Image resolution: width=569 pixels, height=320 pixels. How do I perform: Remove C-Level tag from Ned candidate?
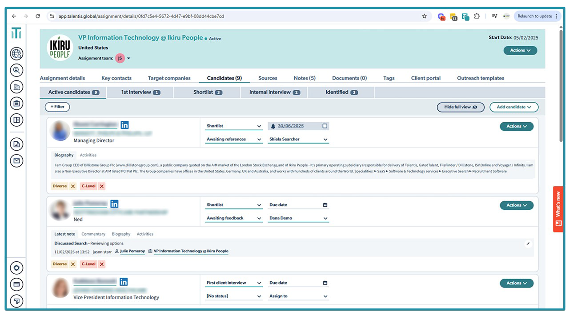click(x=102, y=264)
